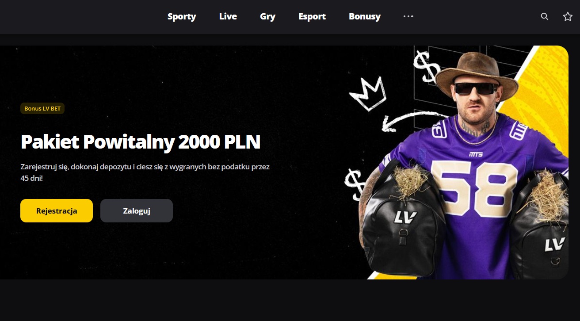The image size is (580, 321).
Task: Select the Bonusy menu item
Action: (x=365, y=16)
